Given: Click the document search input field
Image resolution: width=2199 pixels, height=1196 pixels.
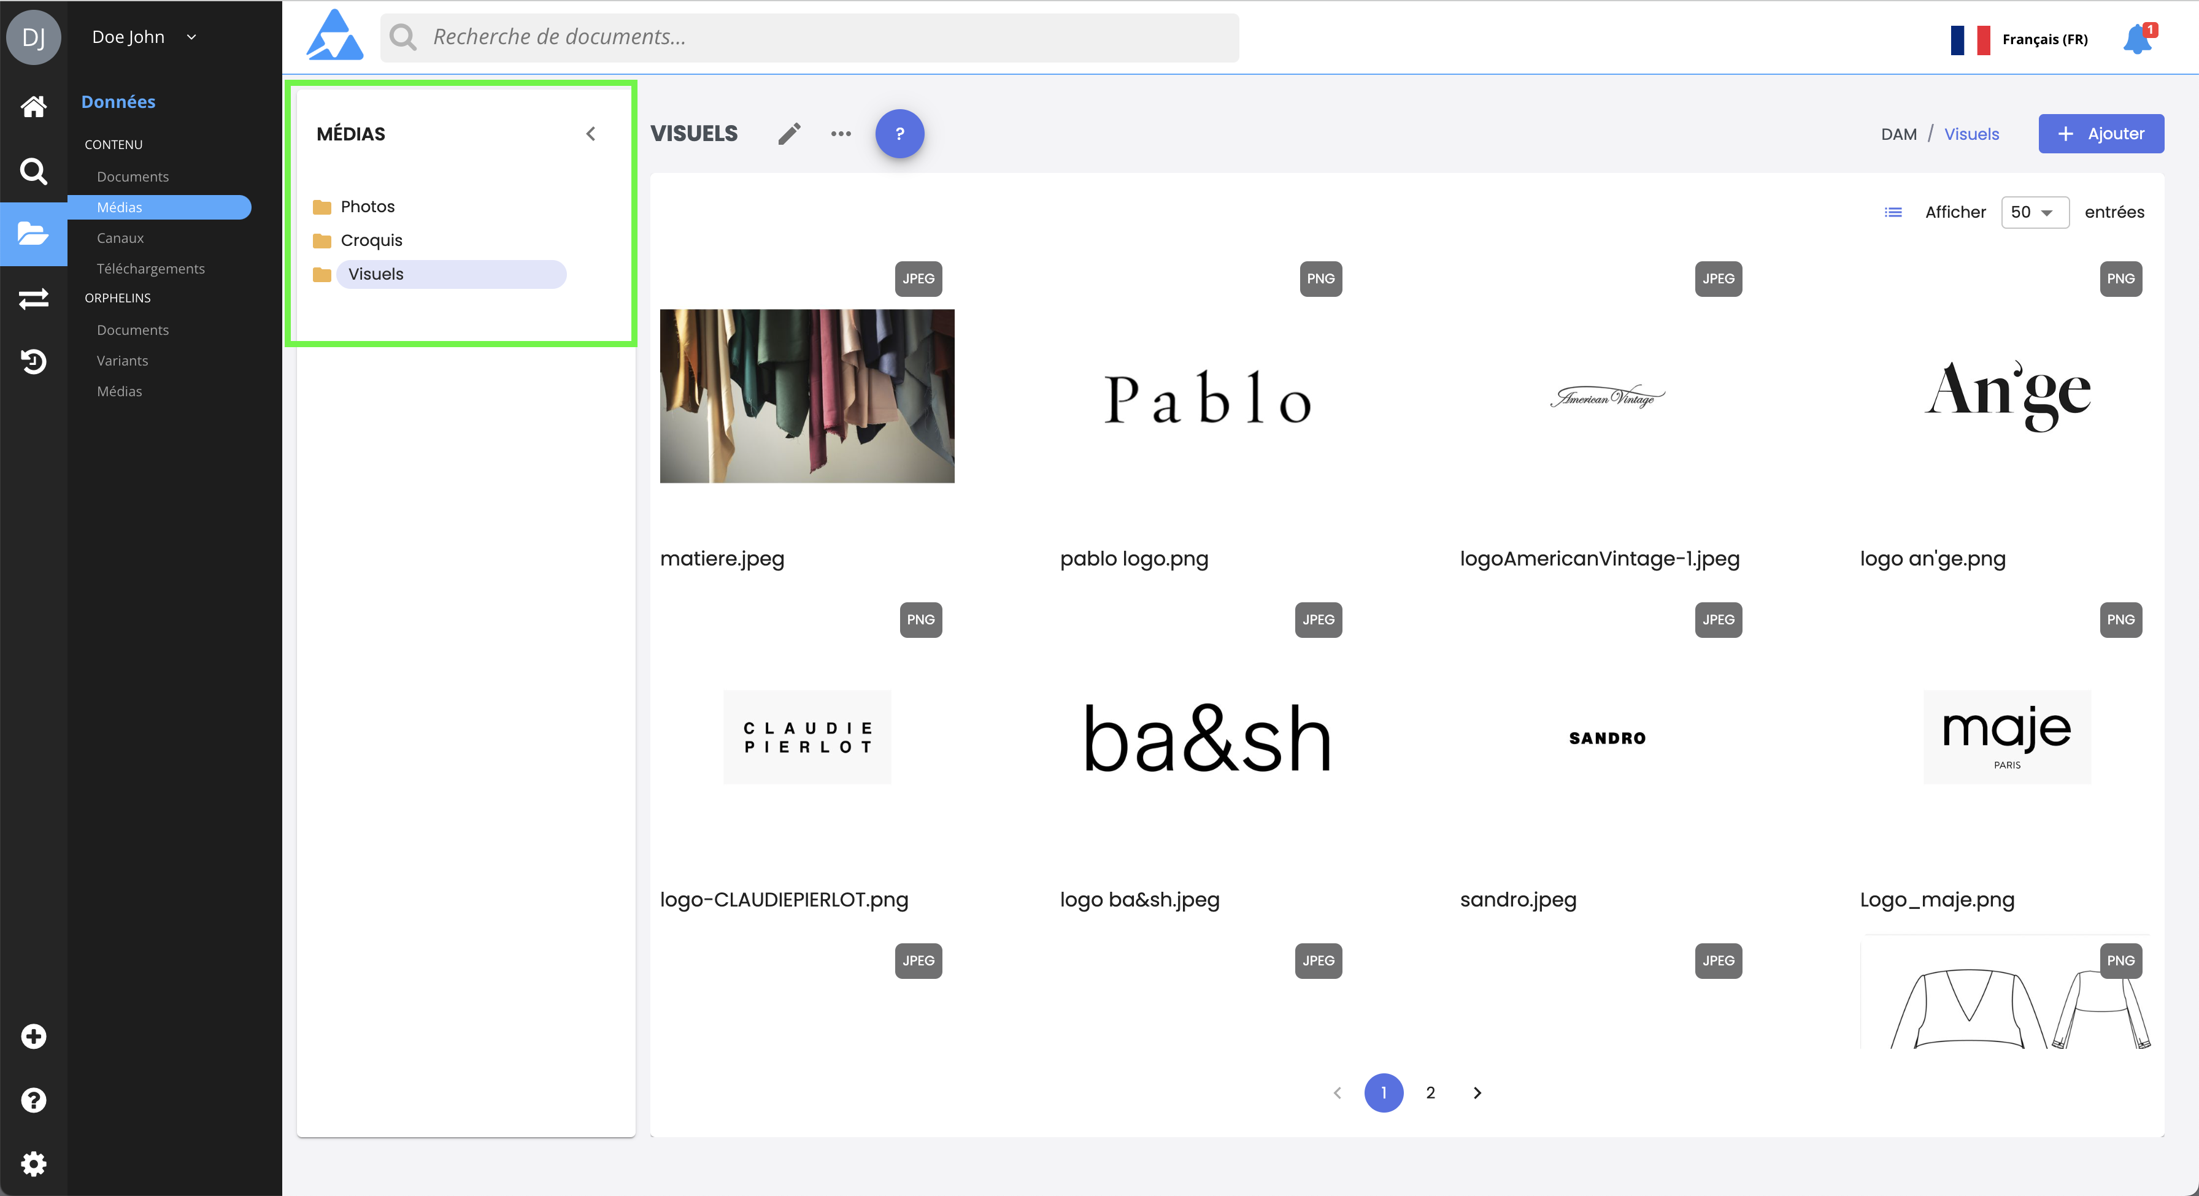Looking at the screenshot, I should pos(809,37).
